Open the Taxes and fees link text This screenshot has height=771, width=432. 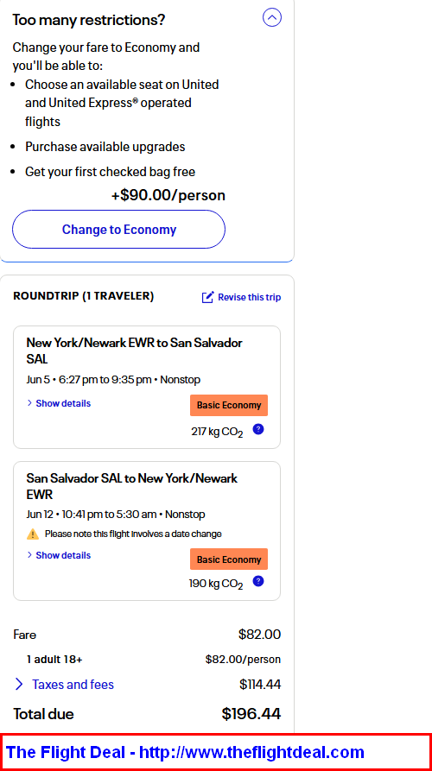(x=73, y=685)
